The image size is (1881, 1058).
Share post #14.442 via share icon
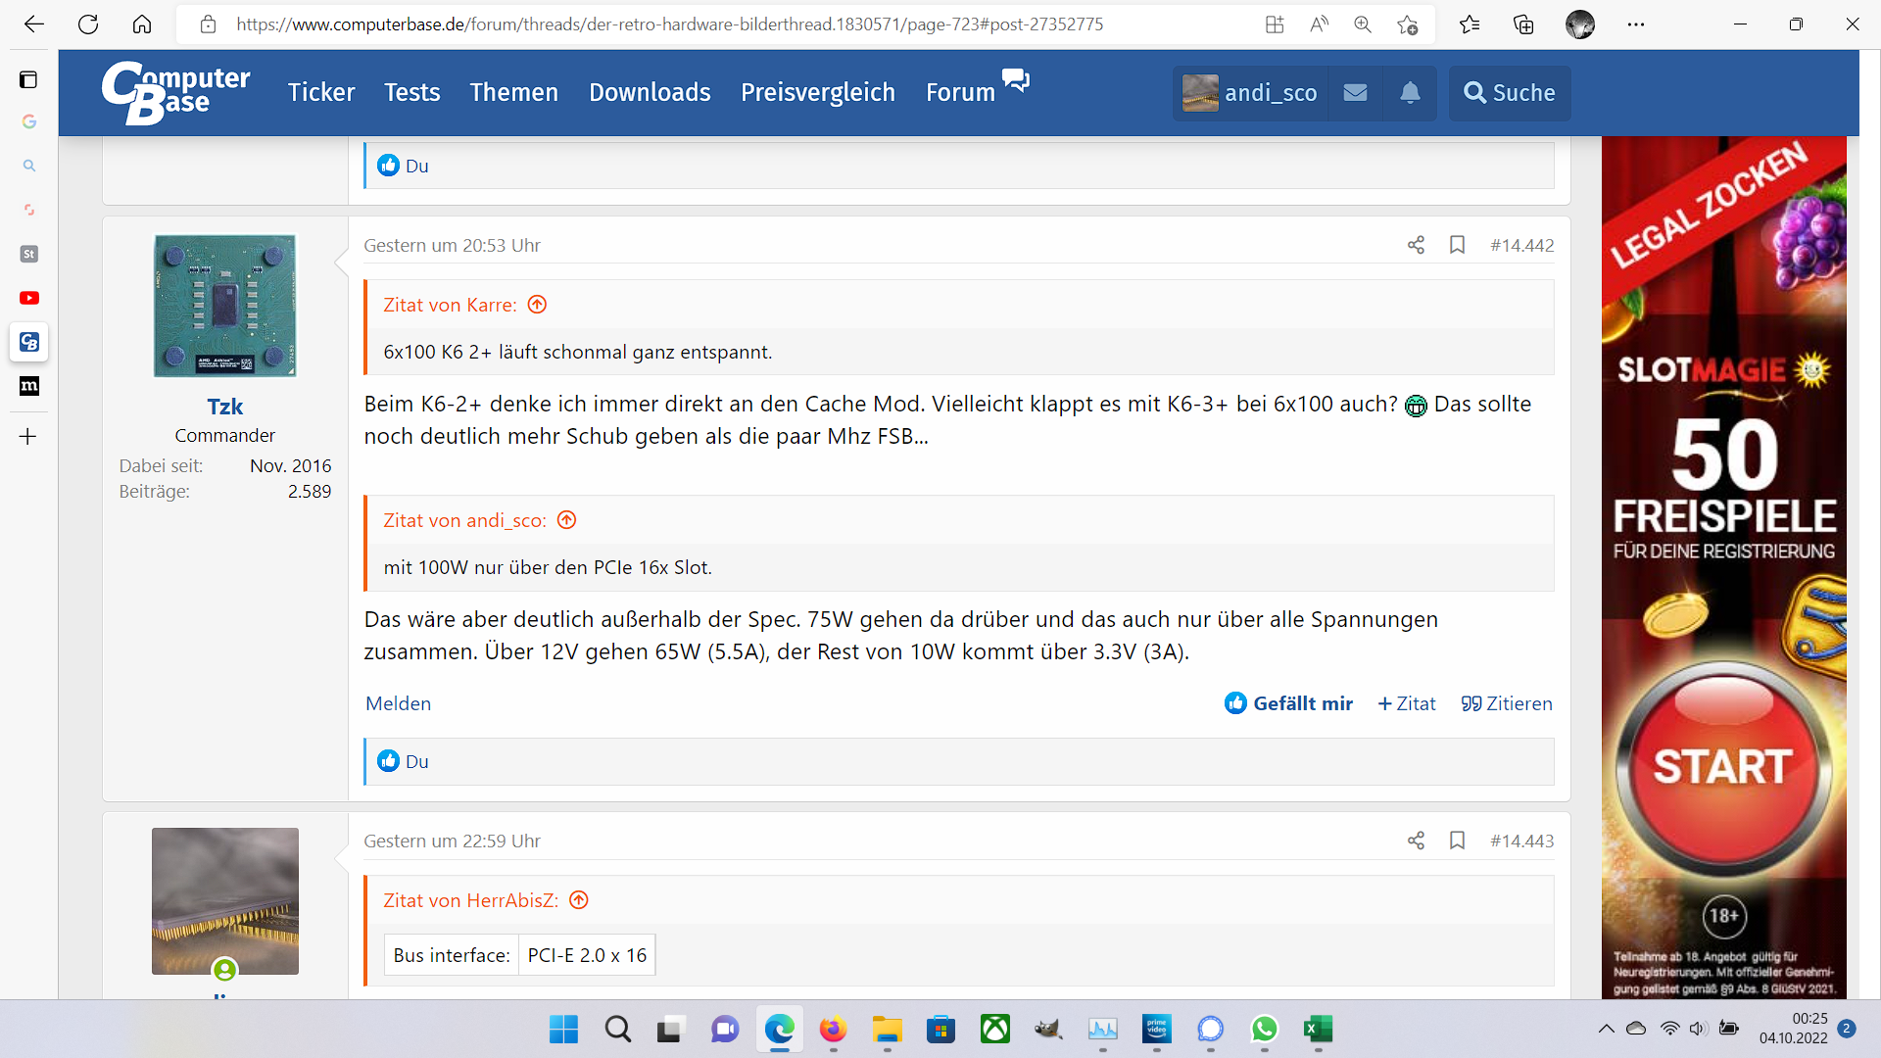(x=1416, y=245)
